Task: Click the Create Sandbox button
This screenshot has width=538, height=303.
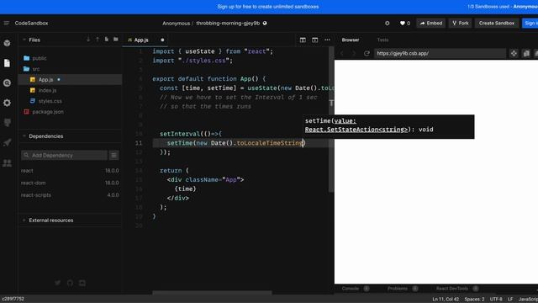Action: (497, 23)
